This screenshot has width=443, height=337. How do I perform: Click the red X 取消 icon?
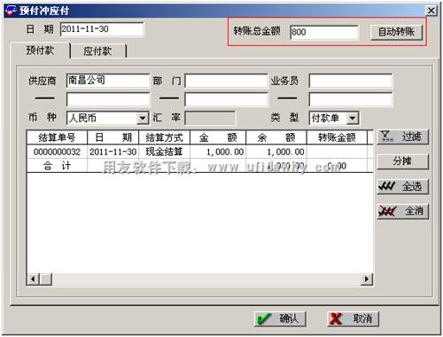[336, 319]
